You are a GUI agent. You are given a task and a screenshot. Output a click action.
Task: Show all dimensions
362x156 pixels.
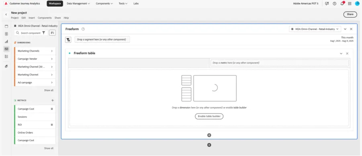click(49, 90)
